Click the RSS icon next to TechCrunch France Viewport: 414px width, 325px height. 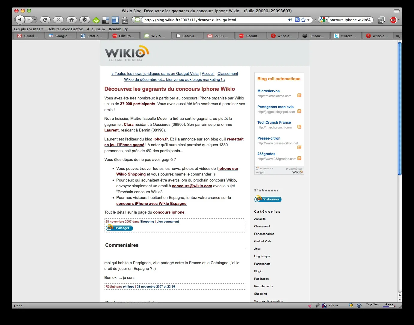(x=299, y=127)
